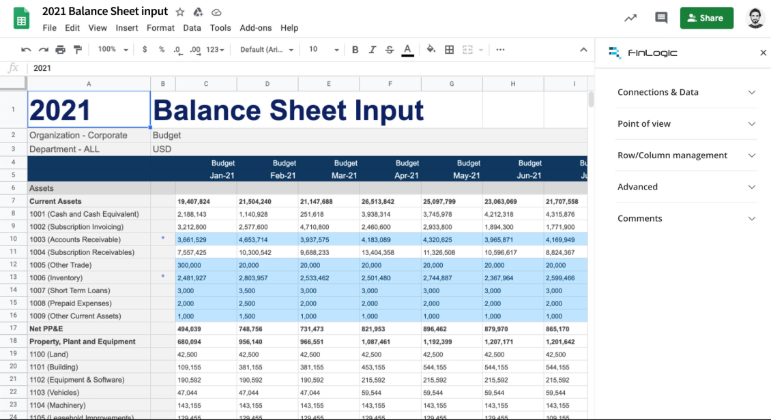Select the paint format tool
The height and width of the screenshot is (420, 771).
pyautogui.click(x=78, y=50)
